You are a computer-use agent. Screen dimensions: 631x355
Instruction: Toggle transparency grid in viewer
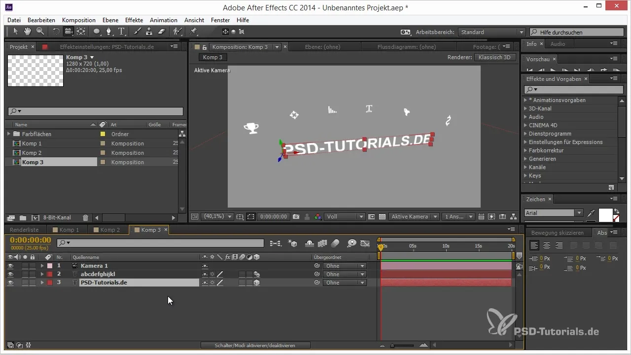tap(382, 216)
